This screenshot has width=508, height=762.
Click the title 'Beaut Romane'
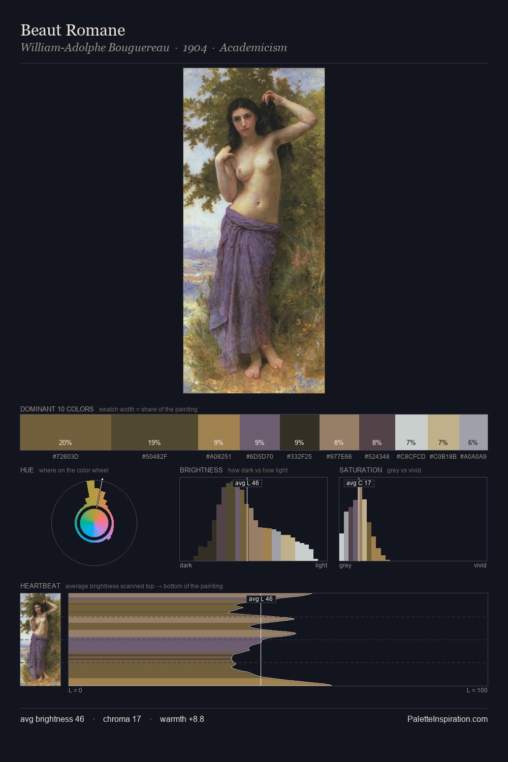(73, 30)
